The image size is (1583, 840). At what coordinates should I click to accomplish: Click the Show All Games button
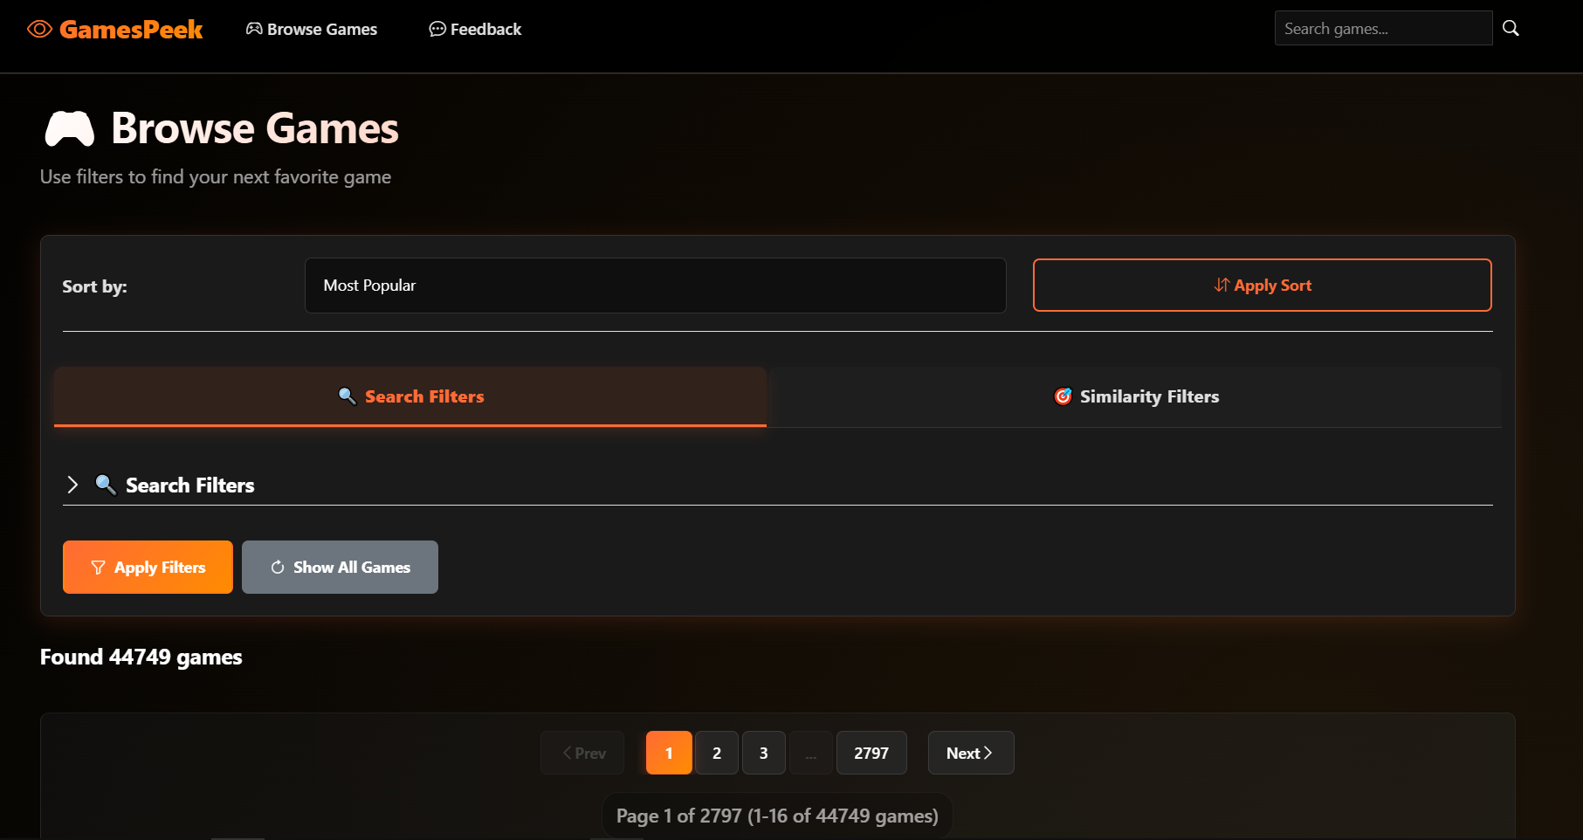click(x=340, y=568)
